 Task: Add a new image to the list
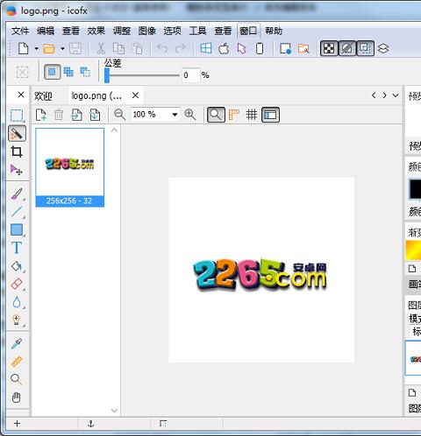click(40, 115)
